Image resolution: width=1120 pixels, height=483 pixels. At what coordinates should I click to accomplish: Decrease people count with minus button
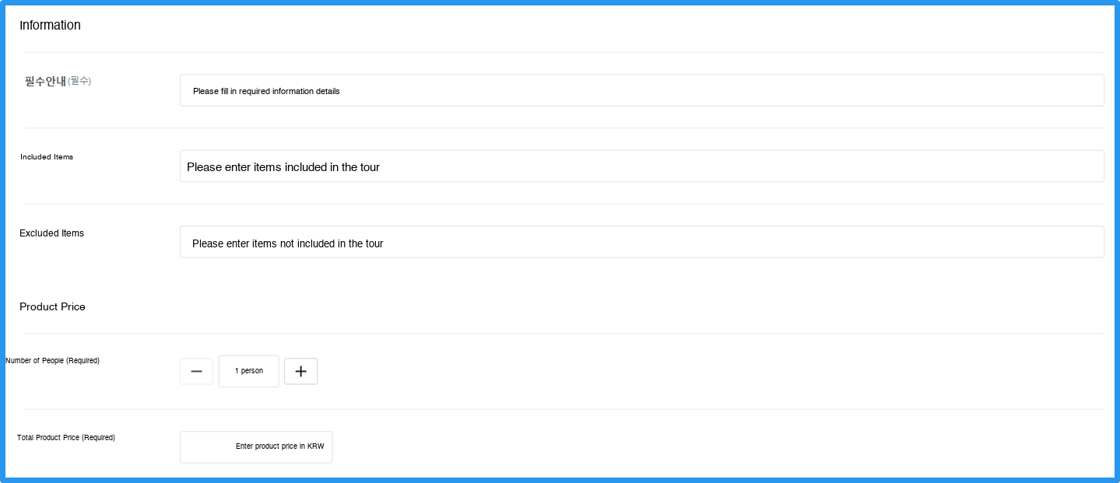[196, 372]
